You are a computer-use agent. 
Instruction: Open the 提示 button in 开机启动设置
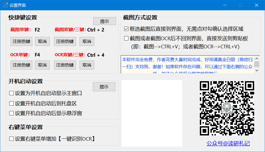pyautogui.click(x=104, y=87)
